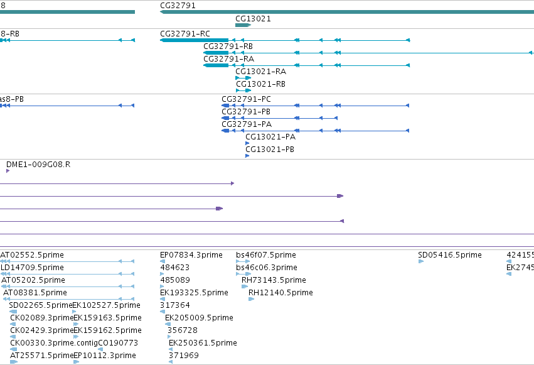Select the SD05416.5prime EST
534x365 pixels.
(421, 261)
